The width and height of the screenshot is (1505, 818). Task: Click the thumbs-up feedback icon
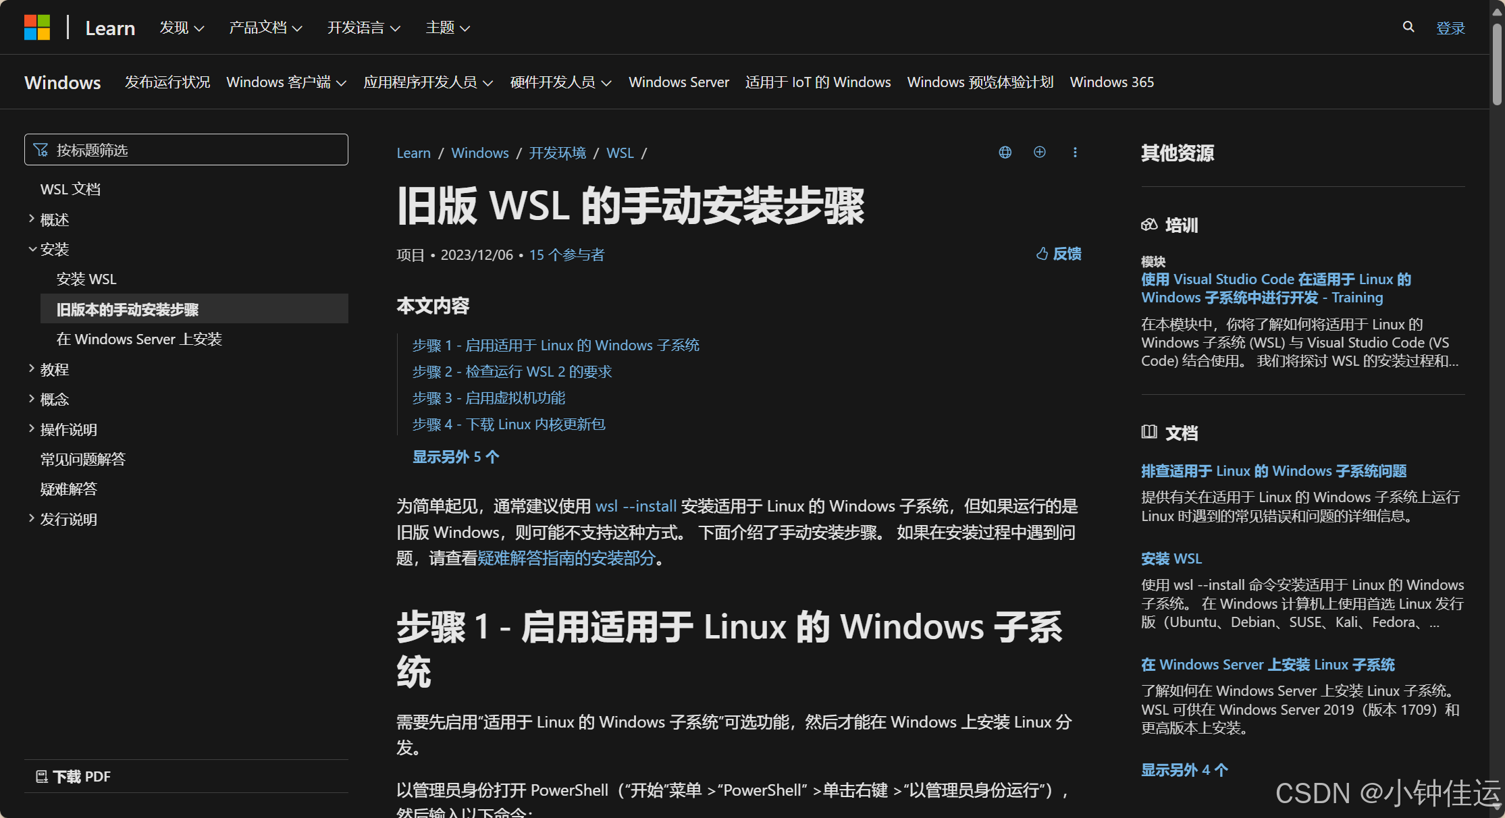click(1042, 254)
